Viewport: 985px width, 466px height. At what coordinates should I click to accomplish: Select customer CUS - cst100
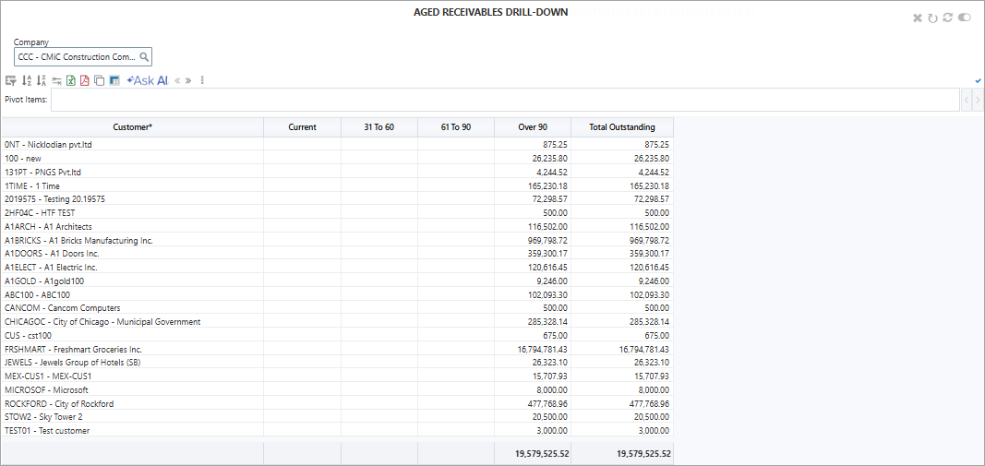click(x=29, y=335)
